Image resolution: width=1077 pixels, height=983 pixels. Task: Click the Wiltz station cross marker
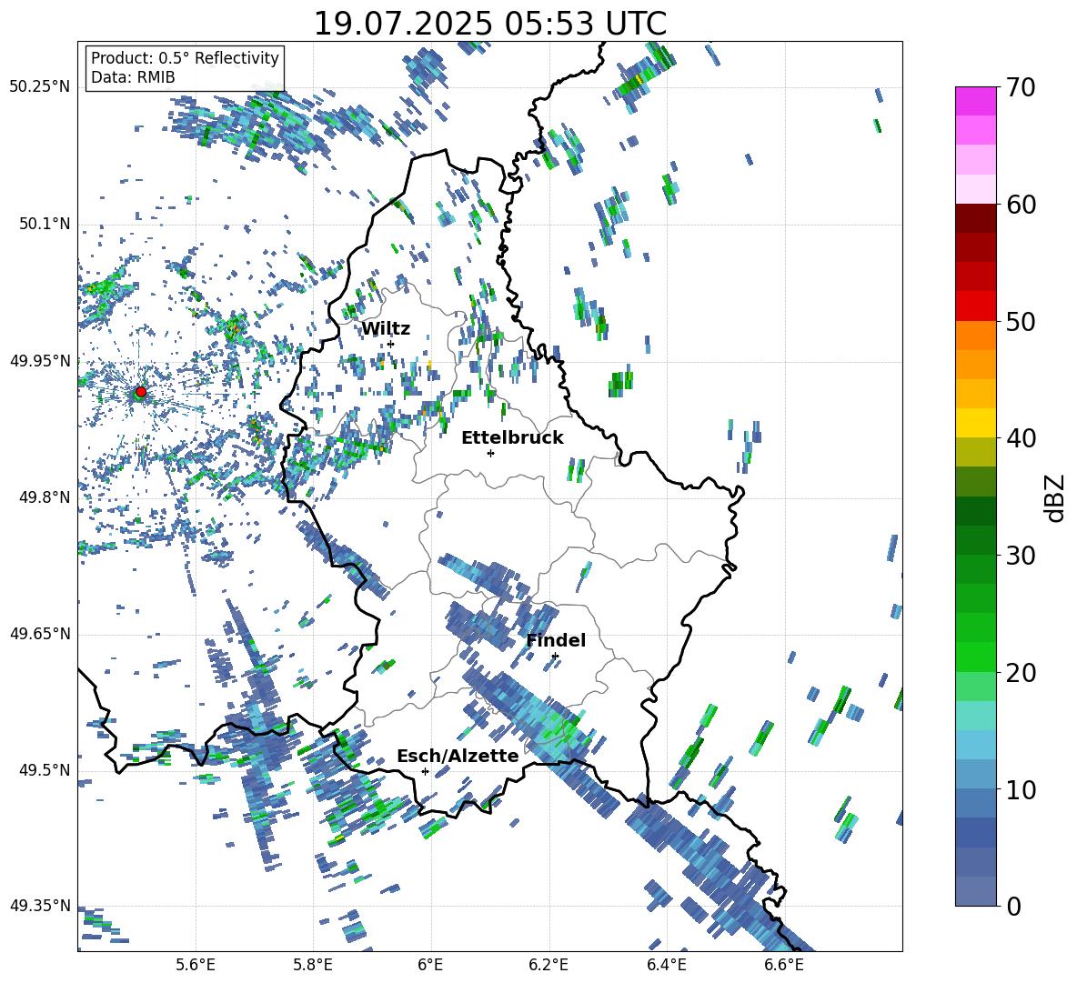tap(391, 344)
